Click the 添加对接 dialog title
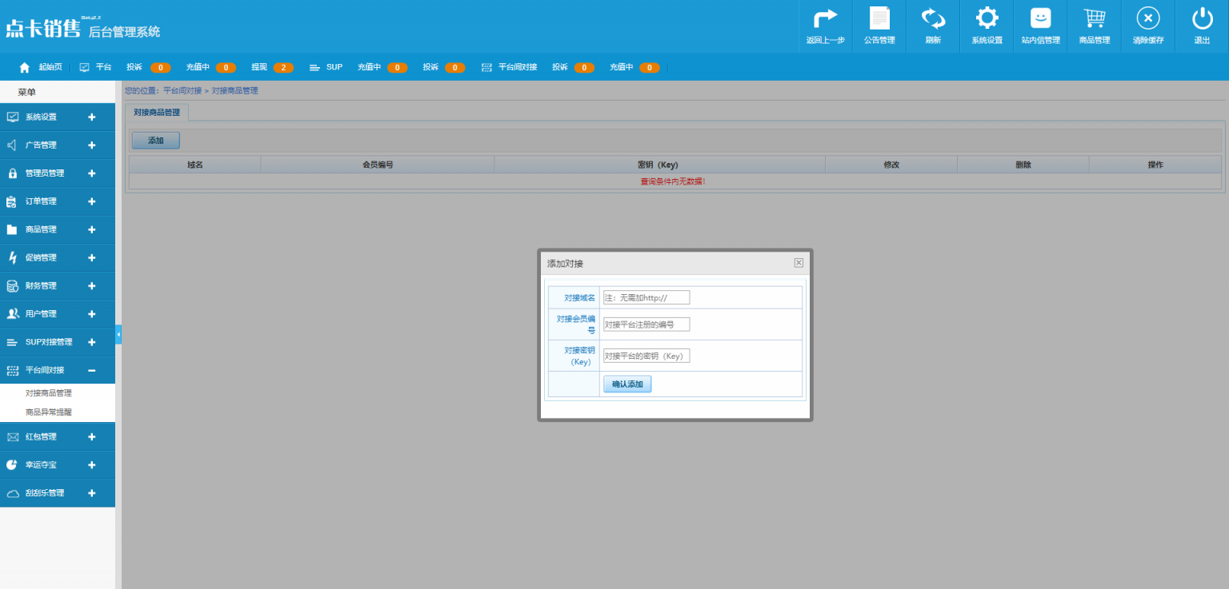Viewport: 1229px width, 589px height. 565,263
